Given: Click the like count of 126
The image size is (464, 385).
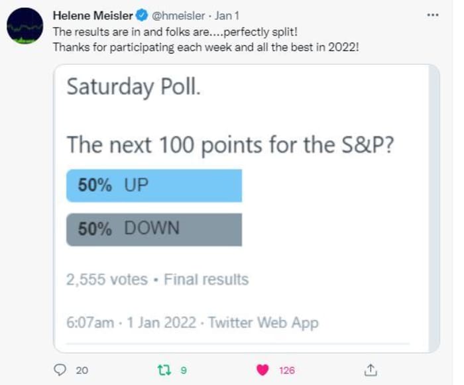Looking at the screenshot, I should (287, 370).
